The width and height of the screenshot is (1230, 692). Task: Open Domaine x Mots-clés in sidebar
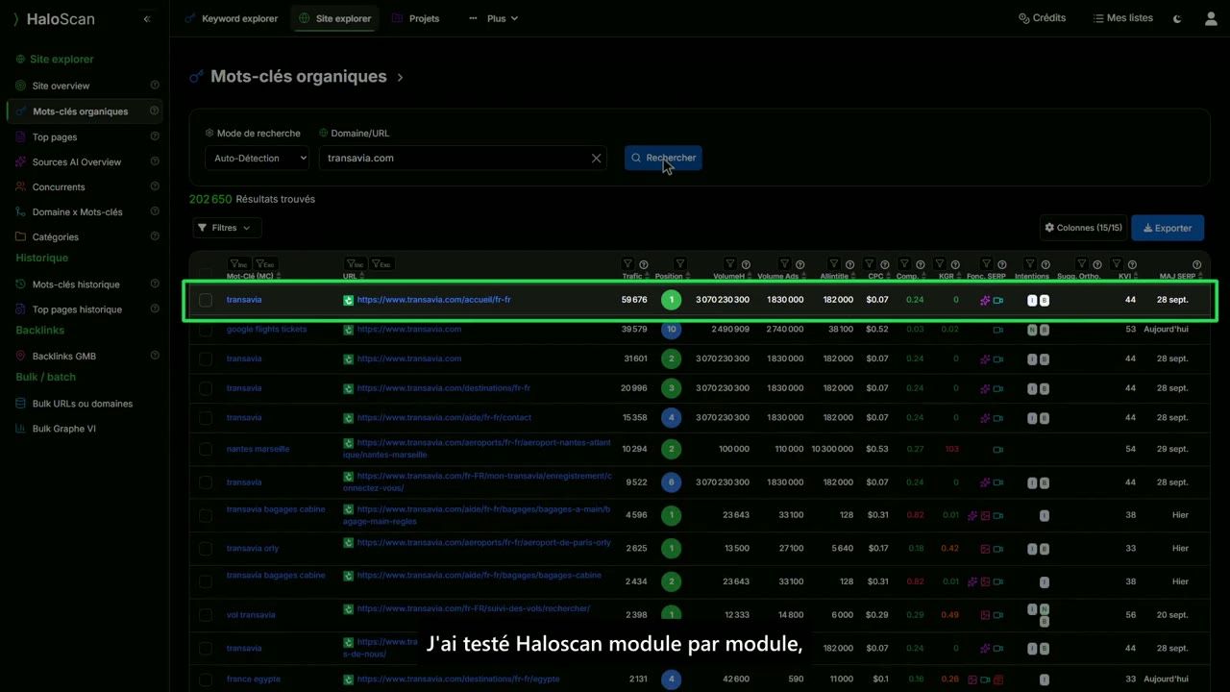78,211
